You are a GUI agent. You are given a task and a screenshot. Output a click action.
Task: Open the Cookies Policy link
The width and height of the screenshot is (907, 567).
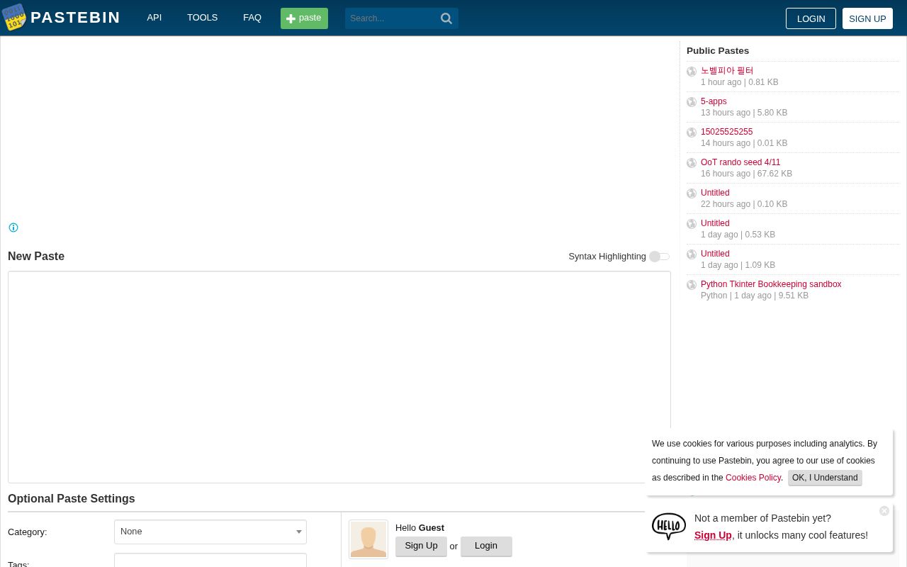753,478
